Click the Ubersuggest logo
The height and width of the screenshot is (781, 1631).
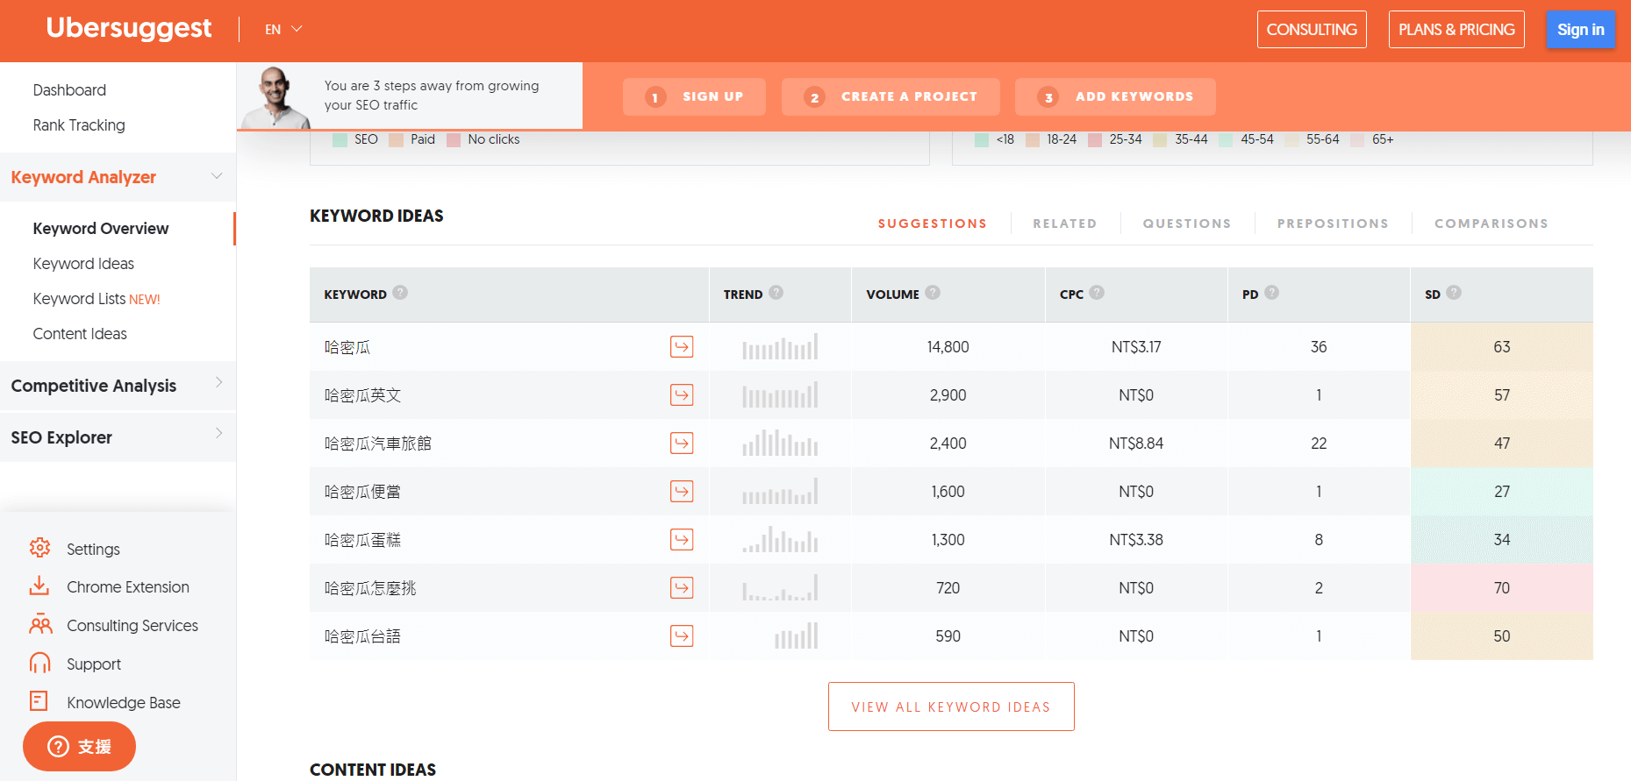128,28
